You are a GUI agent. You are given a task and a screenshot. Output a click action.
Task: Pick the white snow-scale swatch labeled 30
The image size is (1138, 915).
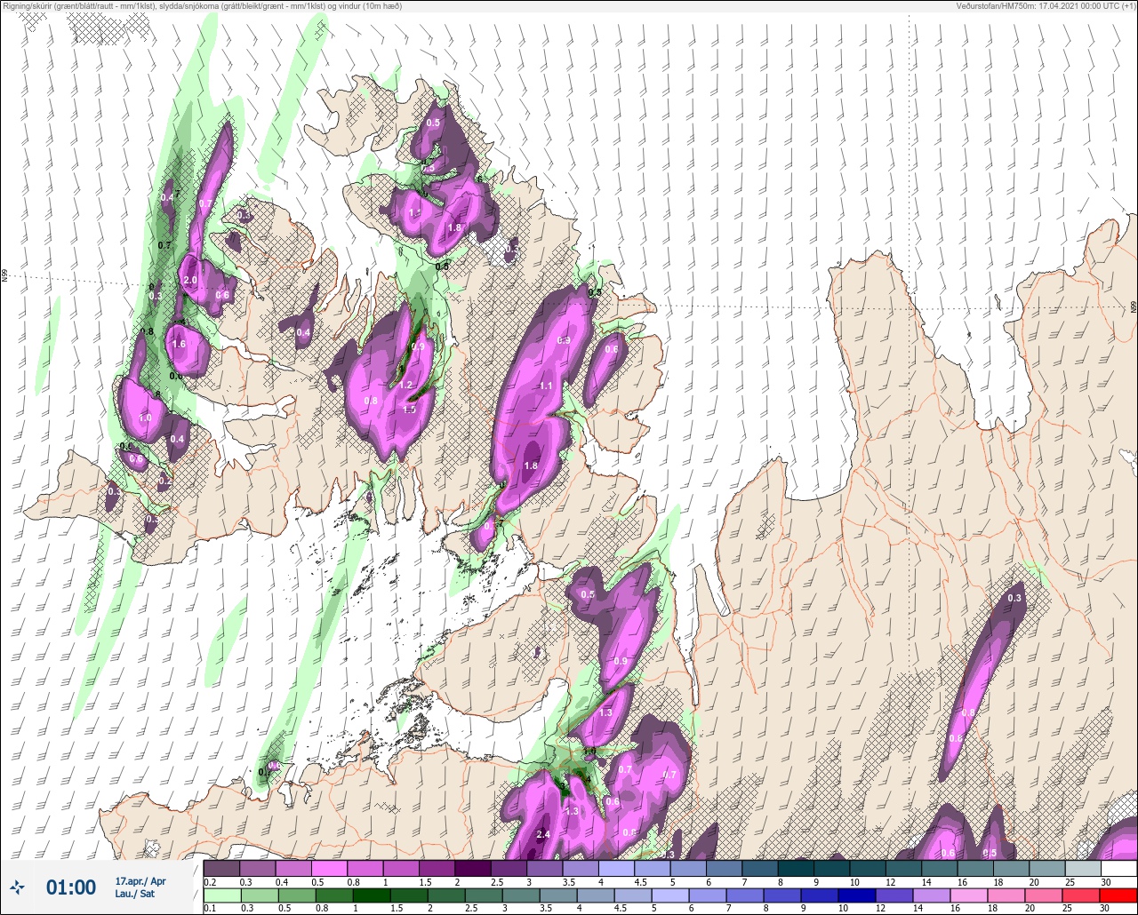tap(1119, 867)
